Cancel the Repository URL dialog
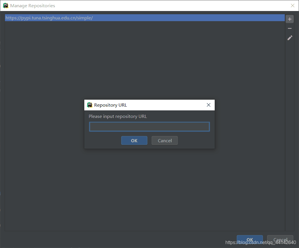The width and height of the screenshot is (299, 248). pyautogui.click(x=165, y=141)
